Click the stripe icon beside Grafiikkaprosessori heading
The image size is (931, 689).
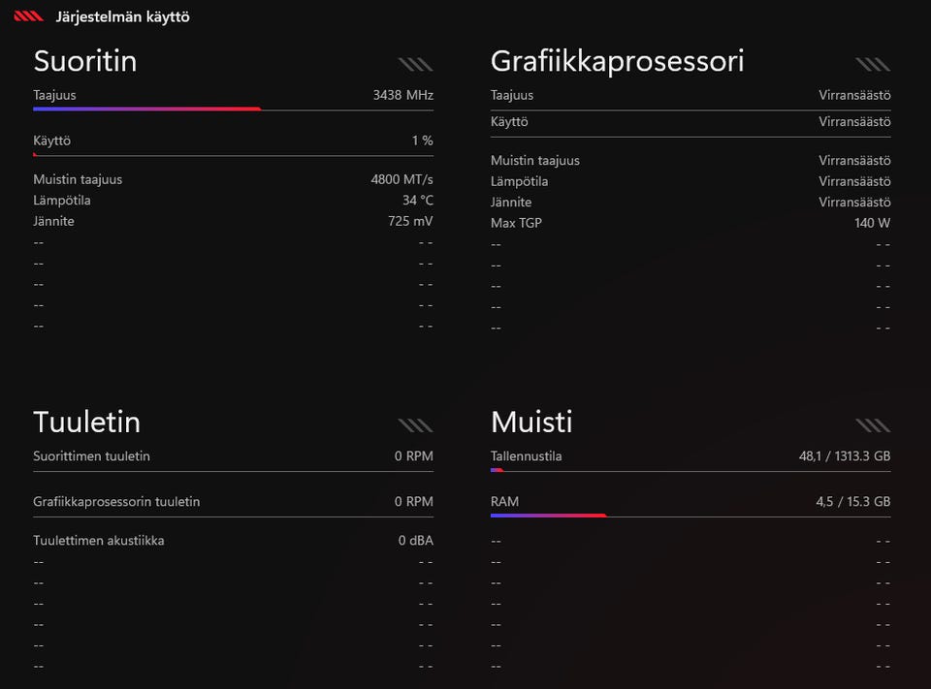(x=873, y=64)
